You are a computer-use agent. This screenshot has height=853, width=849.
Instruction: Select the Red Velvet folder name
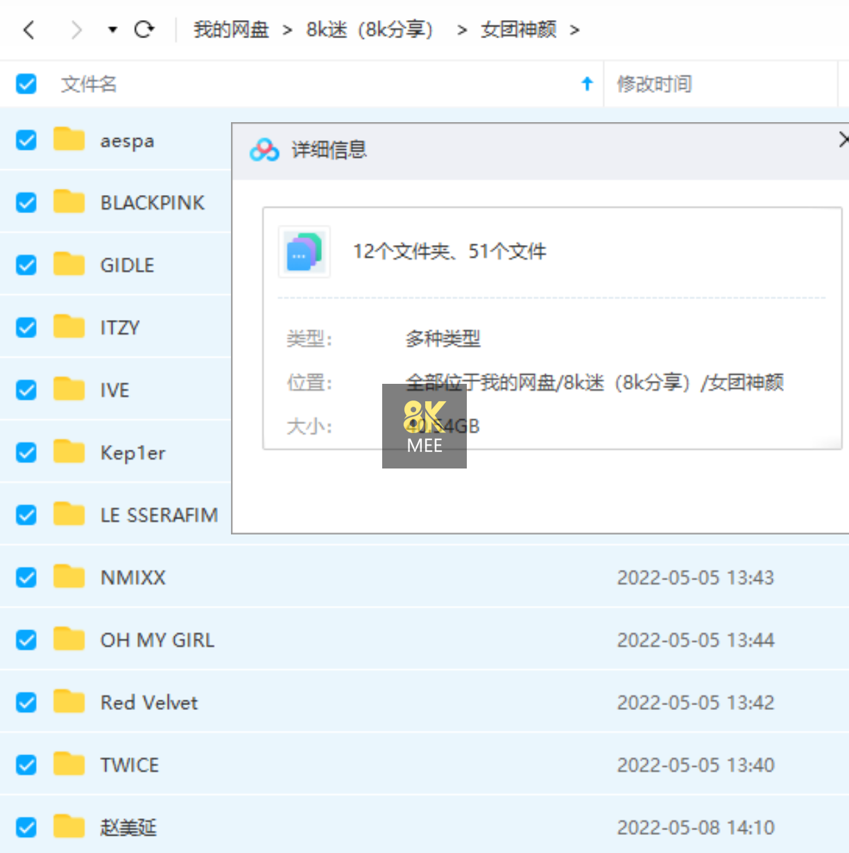(149, 702)
